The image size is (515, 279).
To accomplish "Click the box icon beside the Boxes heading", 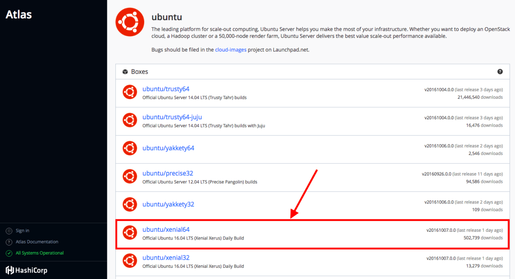I will pos(125,72).
